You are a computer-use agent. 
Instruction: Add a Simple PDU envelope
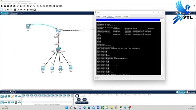pos(31,9)
